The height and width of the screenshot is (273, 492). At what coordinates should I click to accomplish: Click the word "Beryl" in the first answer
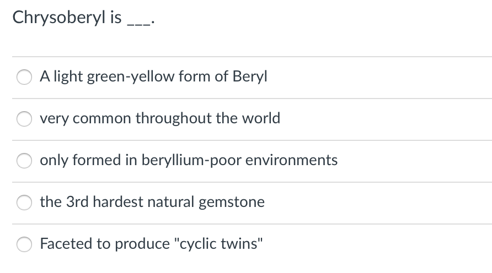[249, 77]
